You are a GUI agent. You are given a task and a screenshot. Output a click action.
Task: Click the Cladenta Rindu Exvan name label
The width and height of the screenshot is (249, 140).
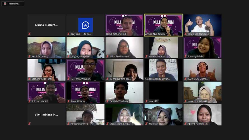pyautogui.click(x=159, y=79)
